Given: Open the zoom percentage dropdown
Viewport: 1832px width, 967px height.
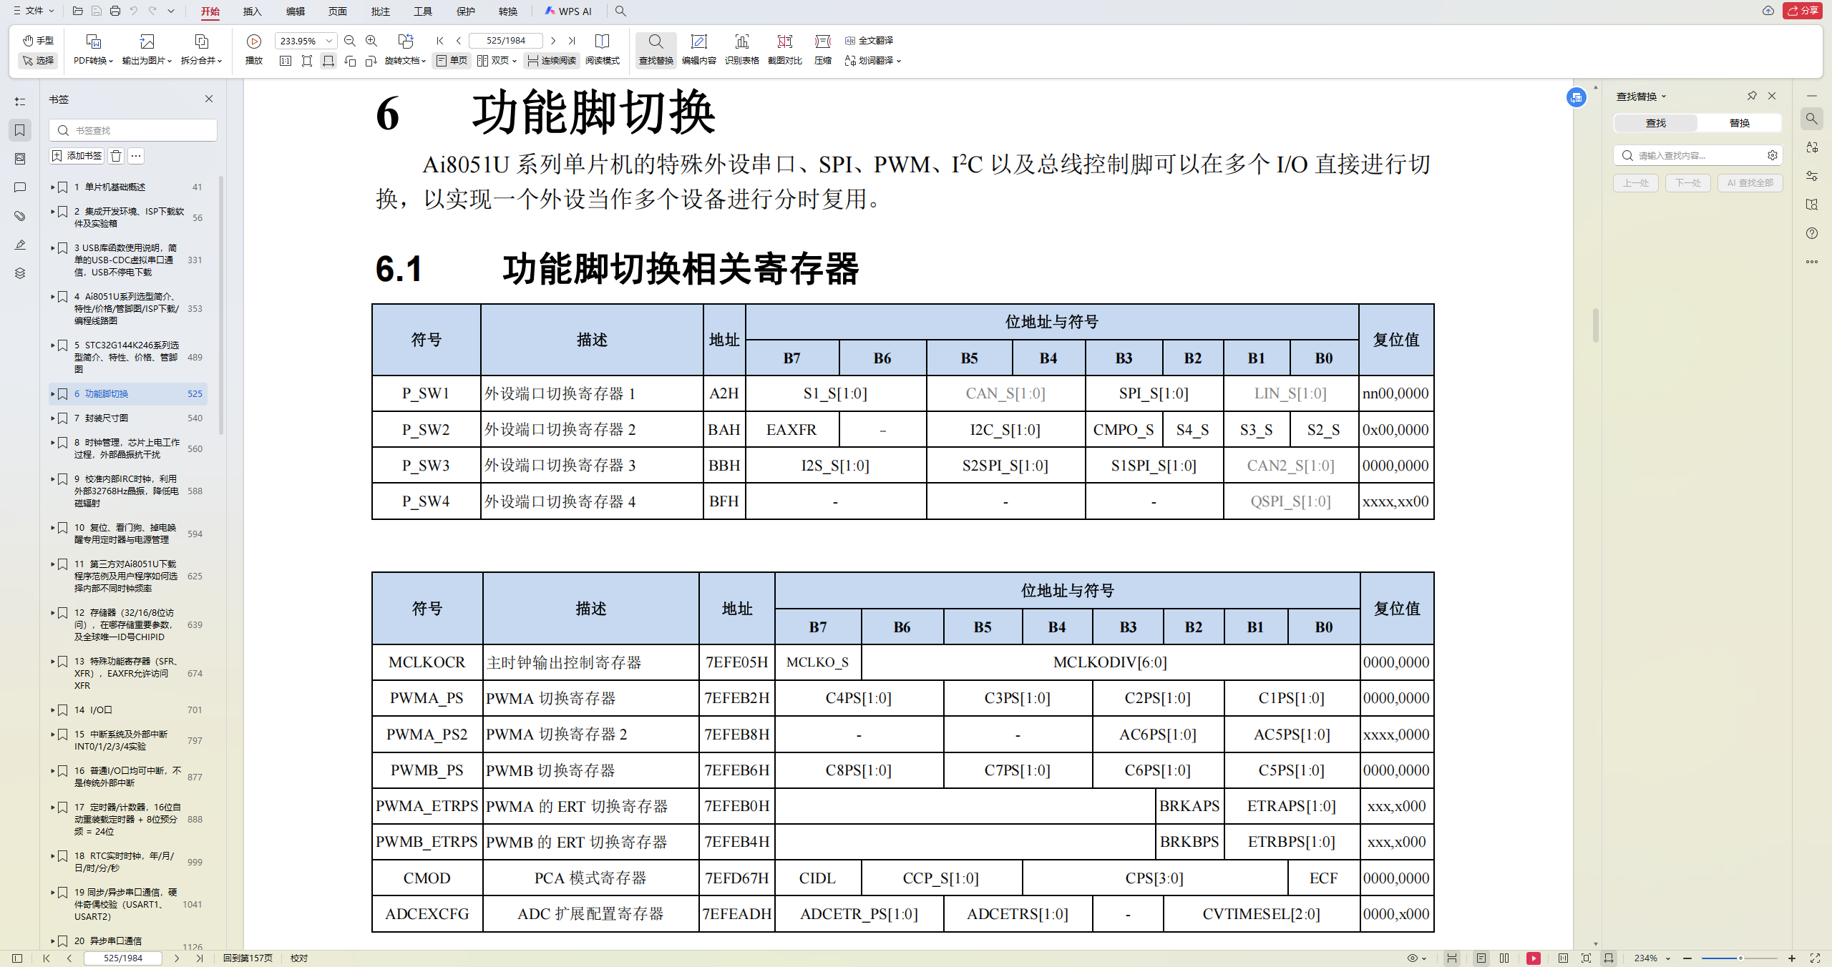Looking at the screenshot, I should (x=328, y=40).
